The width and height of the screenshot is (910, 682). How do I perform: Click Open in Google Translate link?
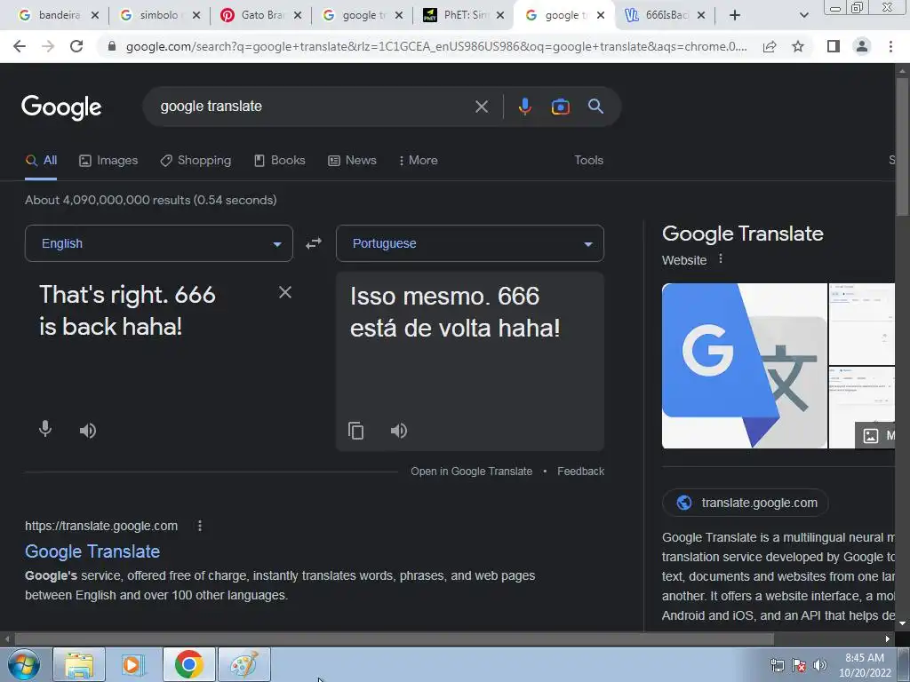pyautogui.click(x=471, y=472)
